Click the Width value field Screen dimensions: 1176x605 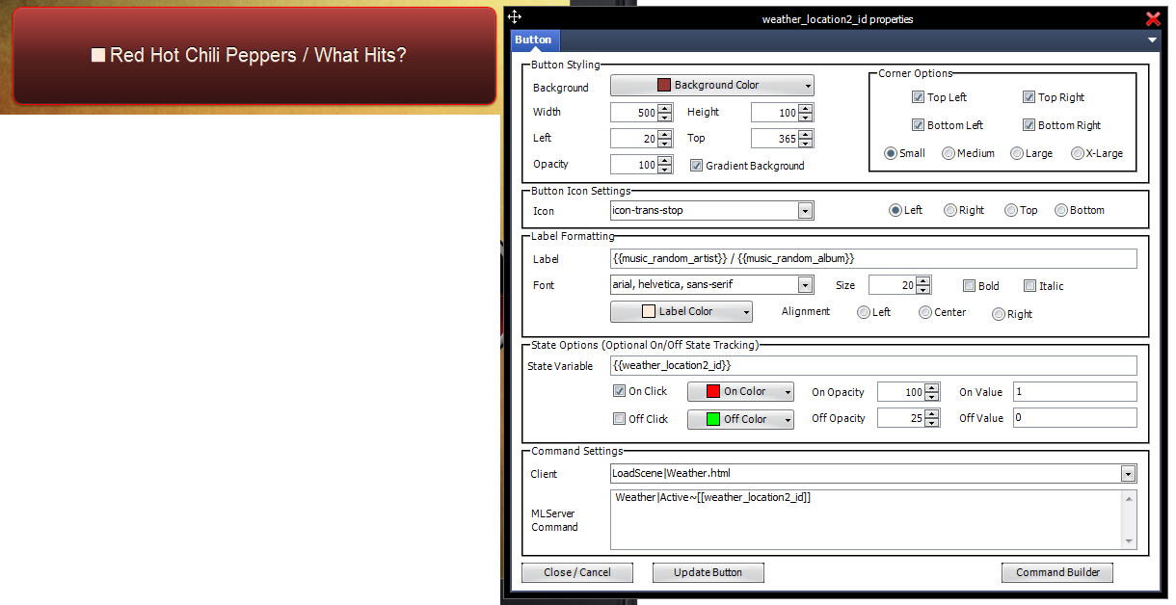point(634,113)
